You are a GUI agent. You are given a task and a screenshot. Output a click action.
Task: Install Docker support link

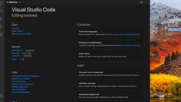pyautogui.click(x=133, y=34)
